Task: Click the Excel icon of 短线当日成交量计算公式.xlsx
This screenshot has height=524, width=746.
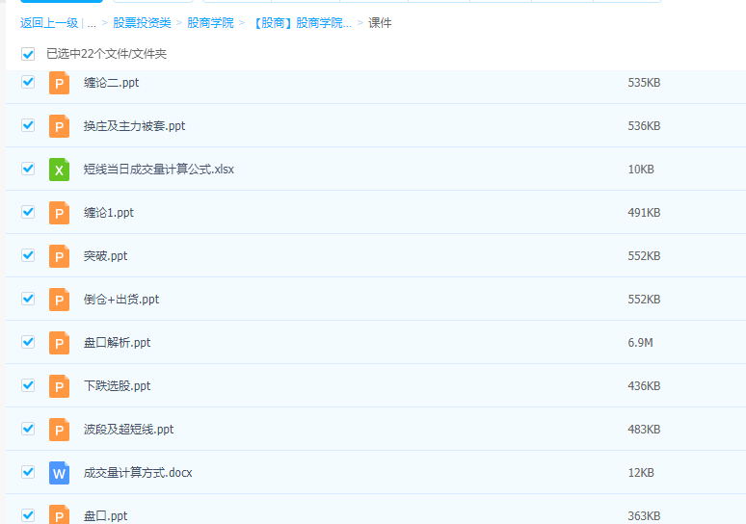Action: (60, 170)
